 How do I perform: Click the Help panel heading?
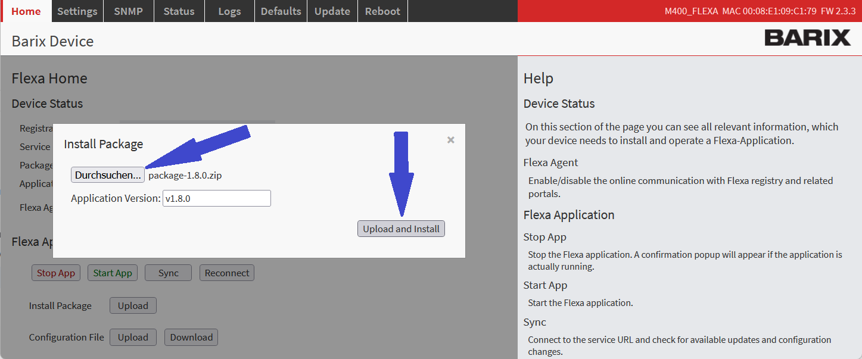[539, 79]
